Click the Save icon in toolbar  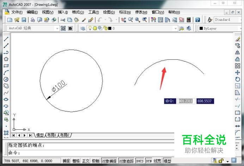24,20
